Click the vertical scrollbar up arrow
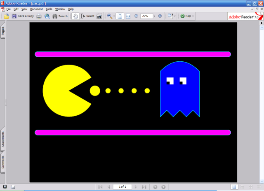Viewport: 264px width, 191px height. [262, 28]
